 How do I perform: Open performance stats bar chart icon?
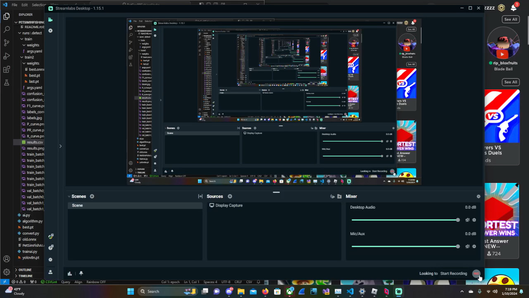(69, 273)
